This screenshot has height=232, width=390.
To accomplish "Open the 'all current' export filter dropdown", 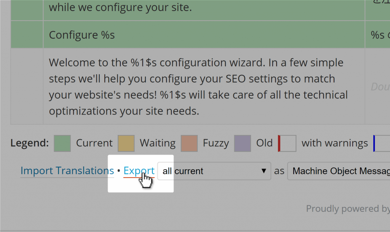I will pos(214,171).
